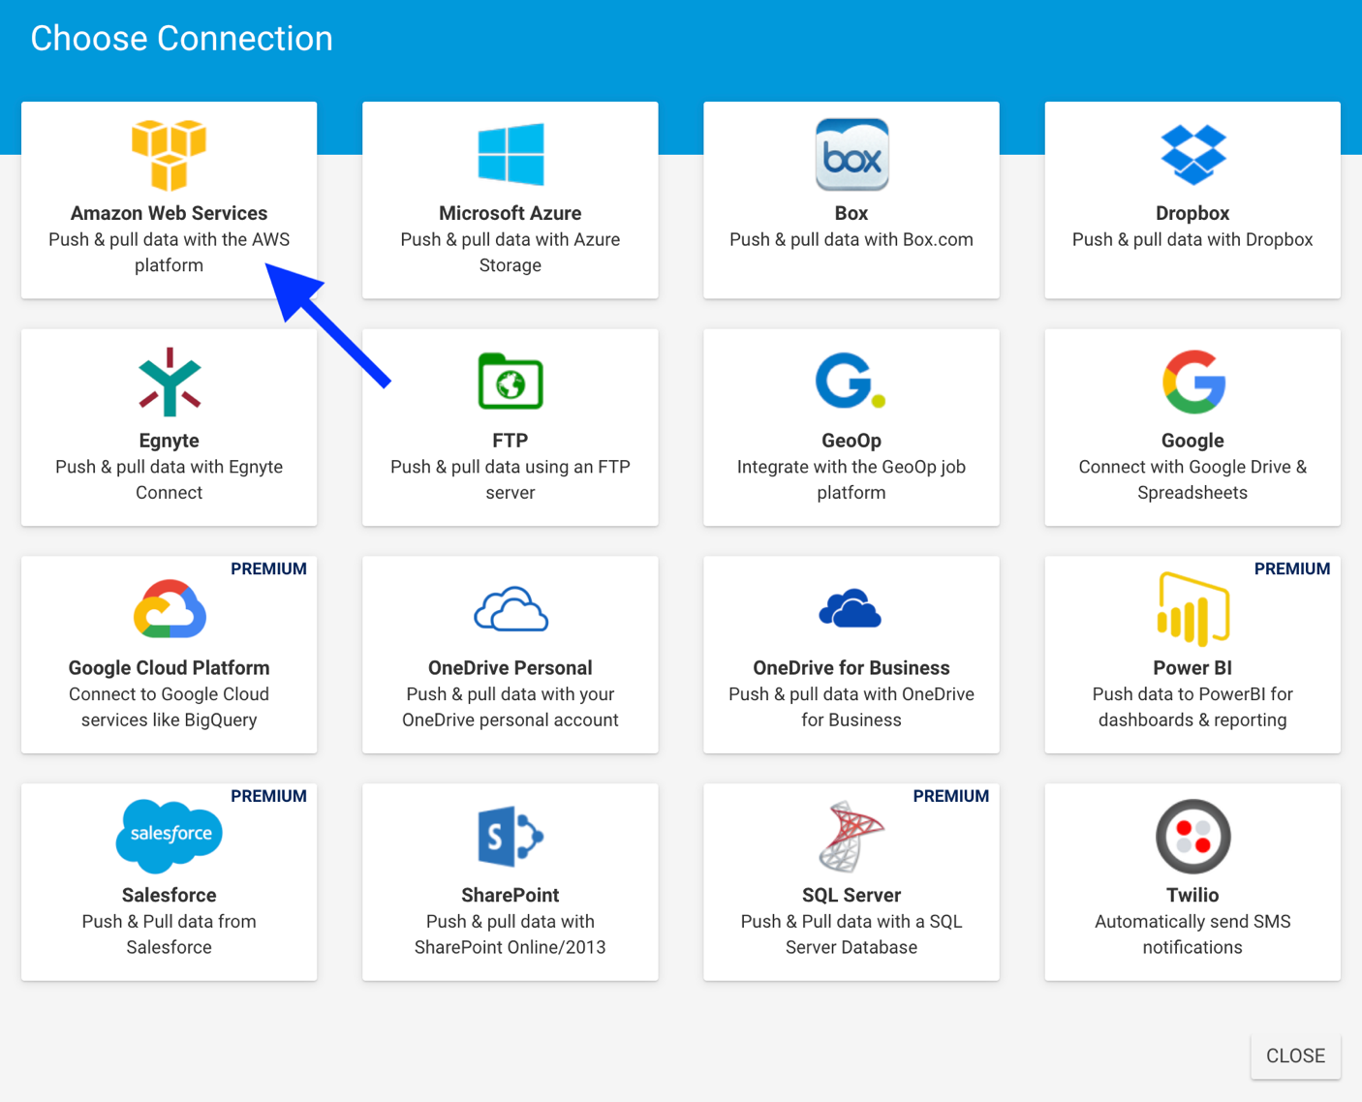Click the Egnyte connection title
This screenshot has width=1362, height=1102.
(170, 441)
